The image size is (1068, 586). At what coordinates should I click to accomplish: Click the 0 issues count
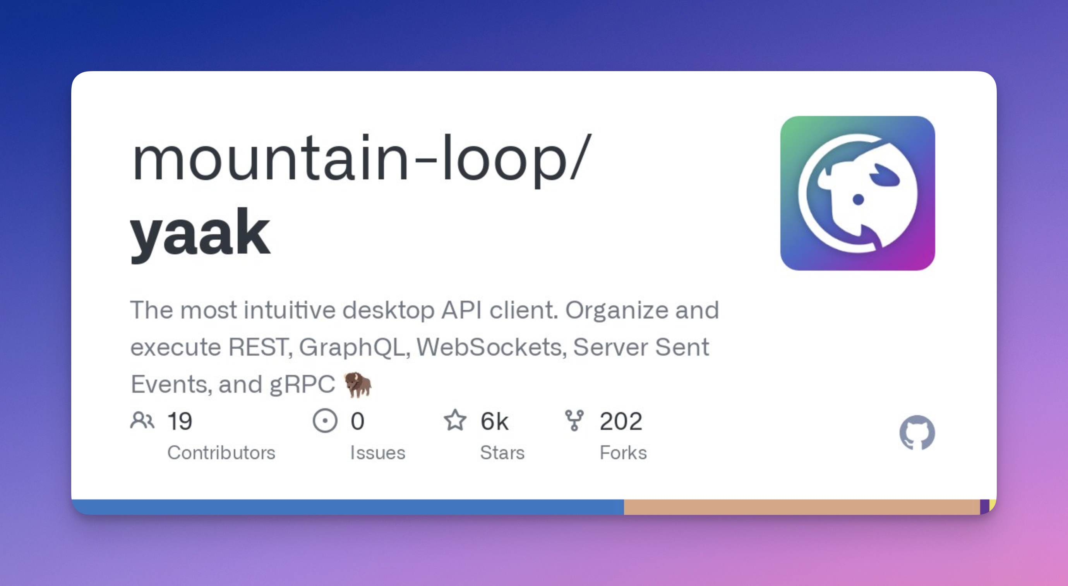coord(357,421)
